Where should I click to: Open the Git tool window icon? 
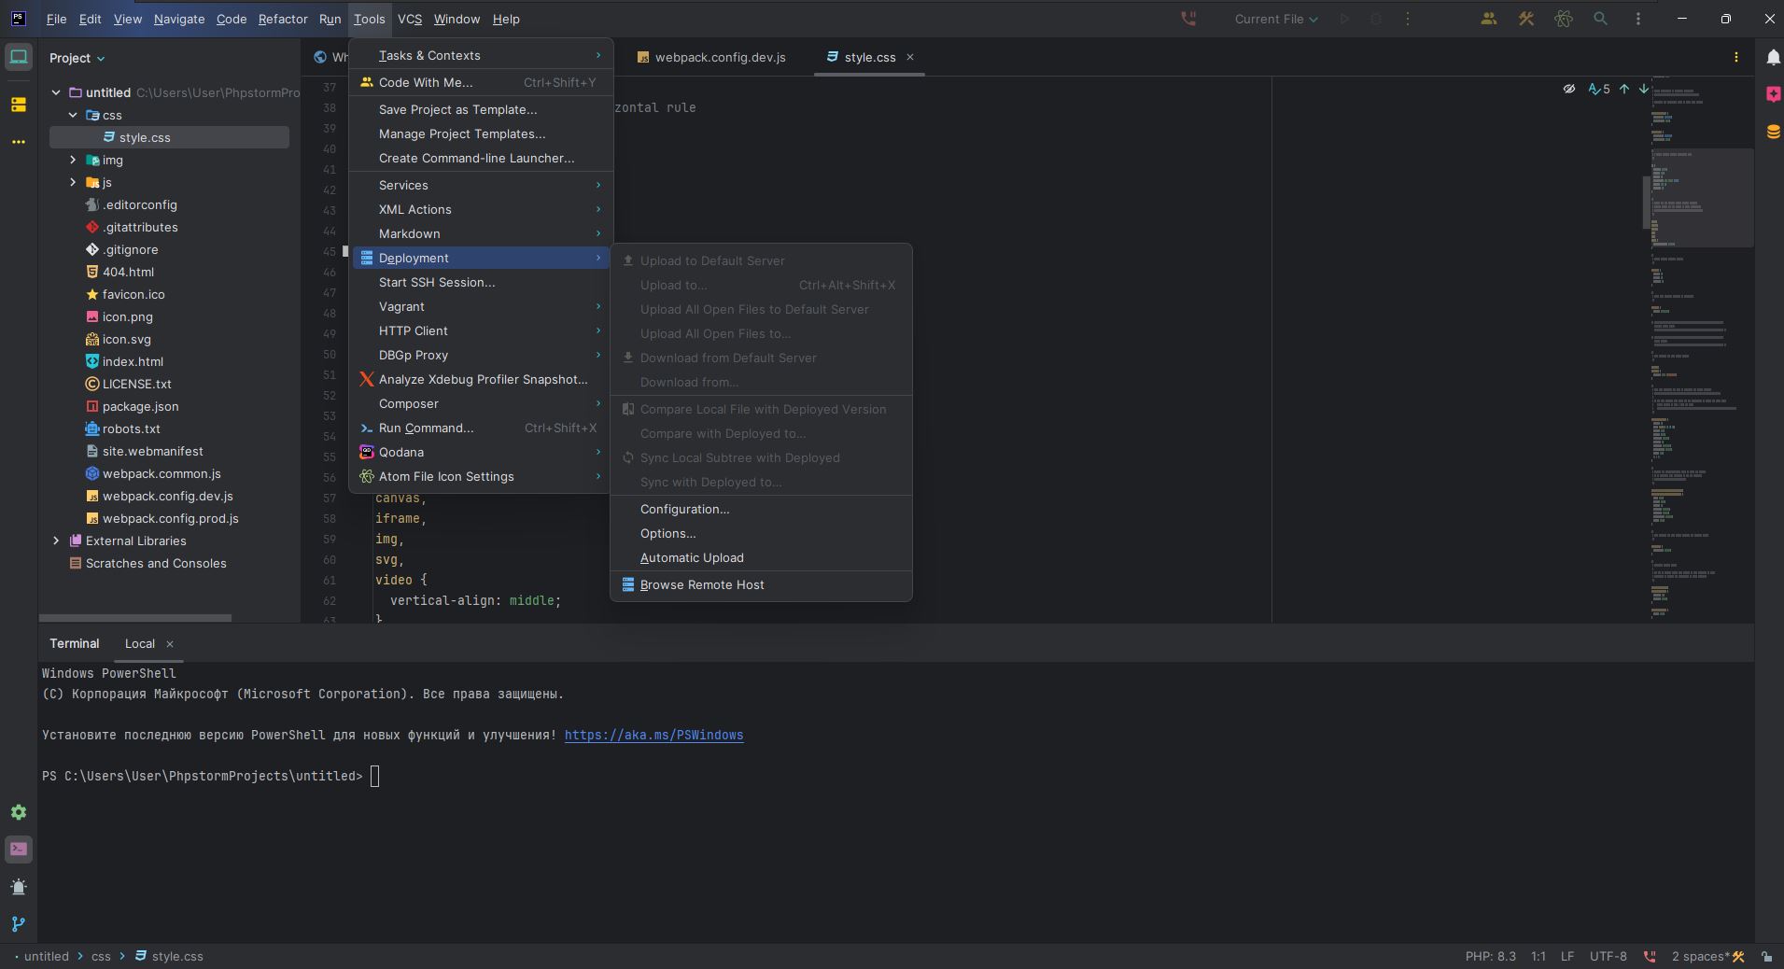click(x=19, y=924)
